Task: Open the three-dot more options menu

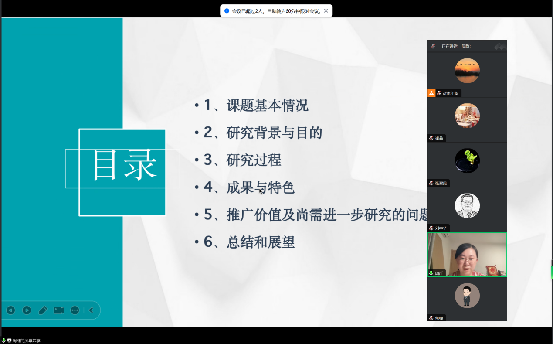Action: (x=75, y=310)
